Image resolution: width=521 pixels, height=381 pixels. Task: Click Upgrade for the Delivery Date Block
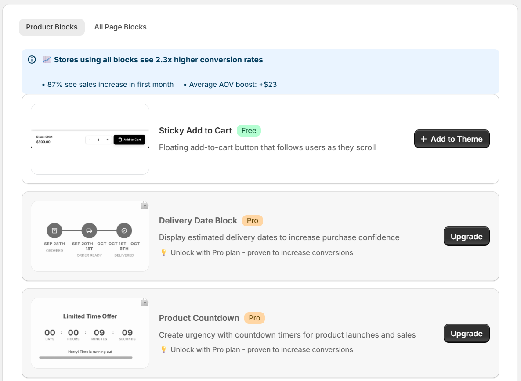(x=467, y=237)
